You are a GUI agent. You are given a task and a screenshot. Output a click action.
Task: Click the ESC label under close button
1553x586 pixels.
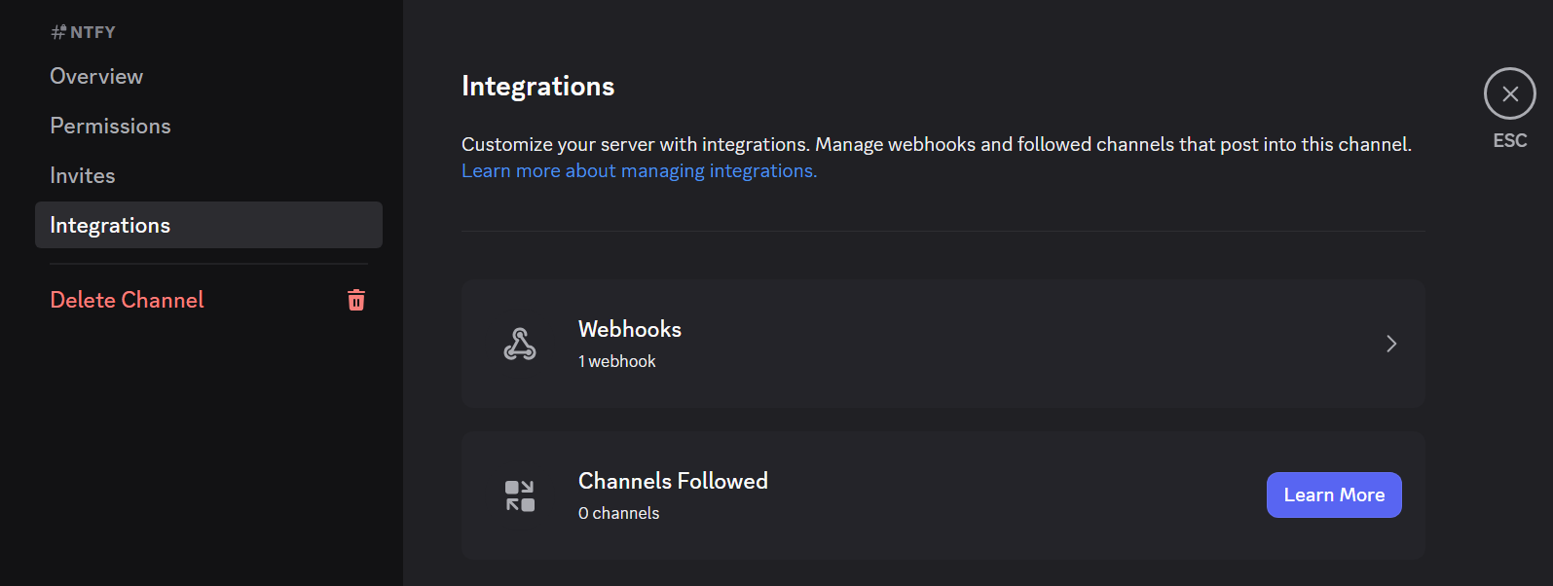point(1509,141)
